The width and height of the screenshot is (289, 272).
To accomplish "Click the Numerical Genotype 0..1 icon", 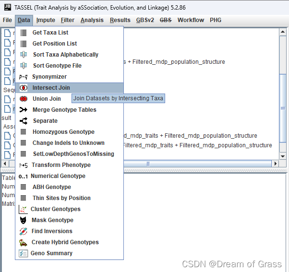I will point(23,177).
